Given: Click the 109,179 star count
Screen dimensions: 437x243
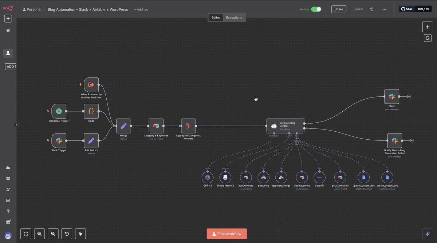Looking at the screenshot, I should (423, 9).
